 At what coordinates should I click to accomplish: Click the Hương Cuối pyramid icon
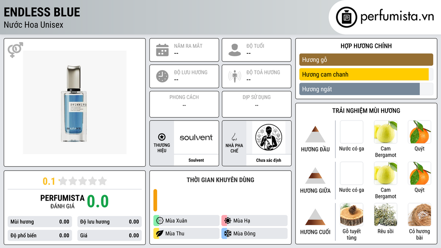point(315,217)
